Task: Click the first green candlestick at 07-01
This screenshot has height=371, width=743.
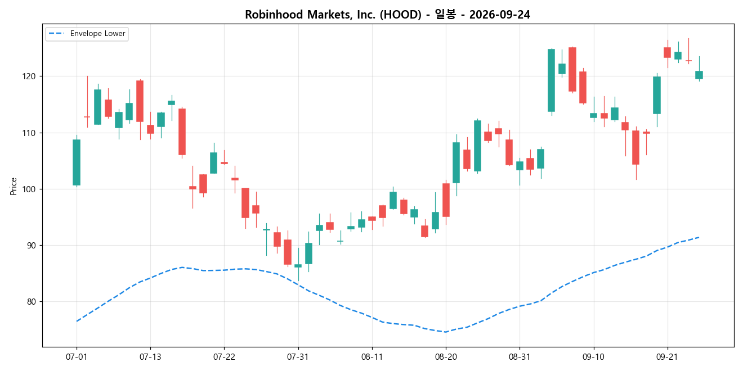Action: tap(77, 162)
